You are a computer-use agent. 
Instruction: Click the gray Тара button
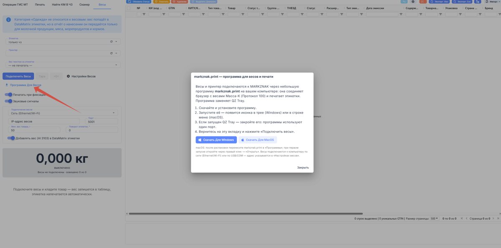coord(42,76)
